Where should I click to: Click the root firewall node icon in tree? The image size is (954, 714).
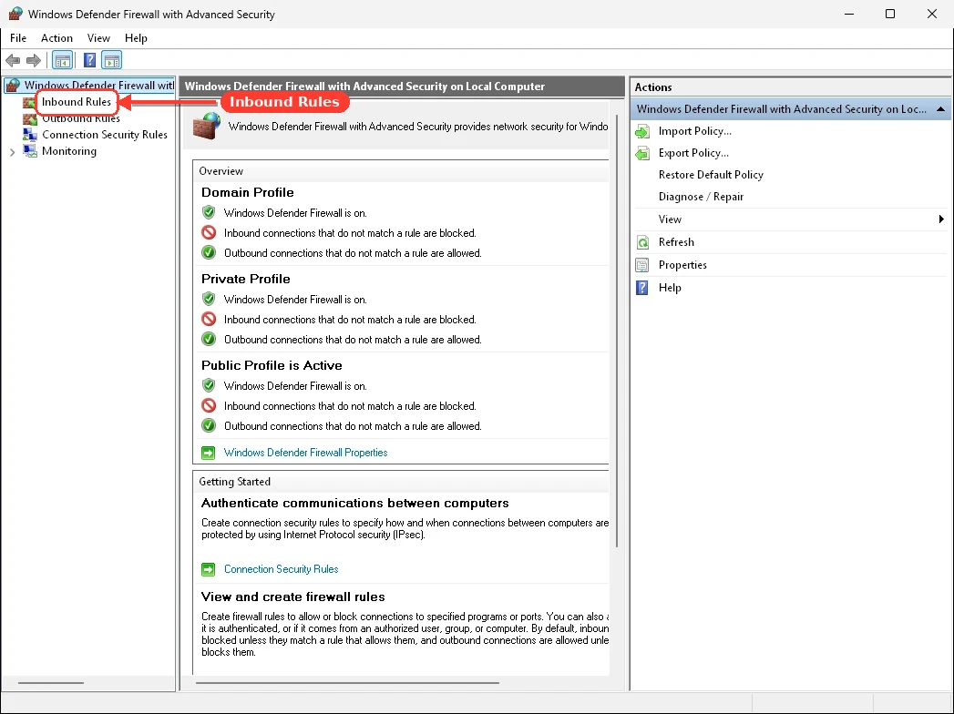tap(14, 85)
